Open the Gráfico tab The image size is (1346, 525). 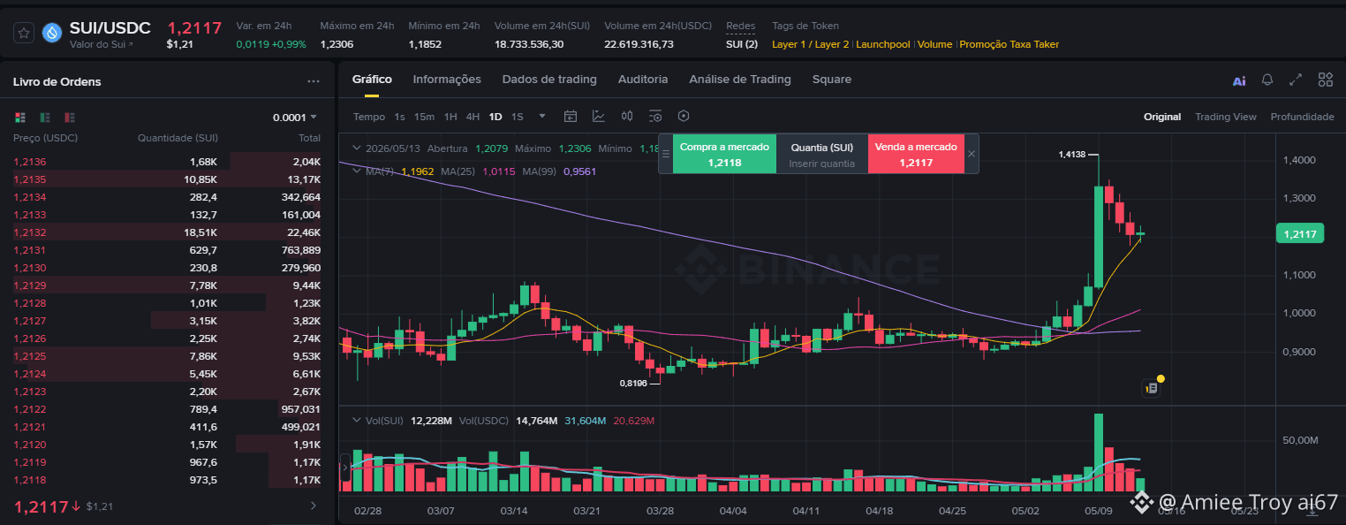[x=372, y=79]
